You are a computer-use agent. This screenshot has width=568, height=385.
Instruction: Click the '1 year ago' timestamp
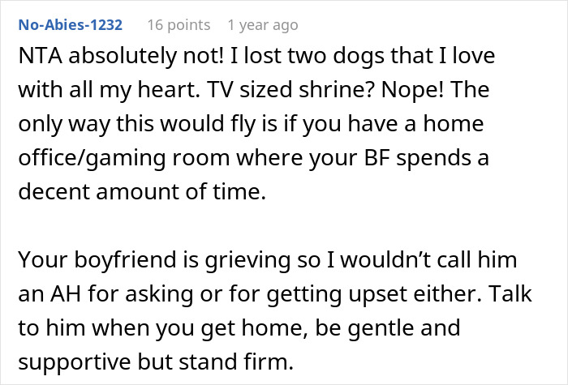click(262, 25)
